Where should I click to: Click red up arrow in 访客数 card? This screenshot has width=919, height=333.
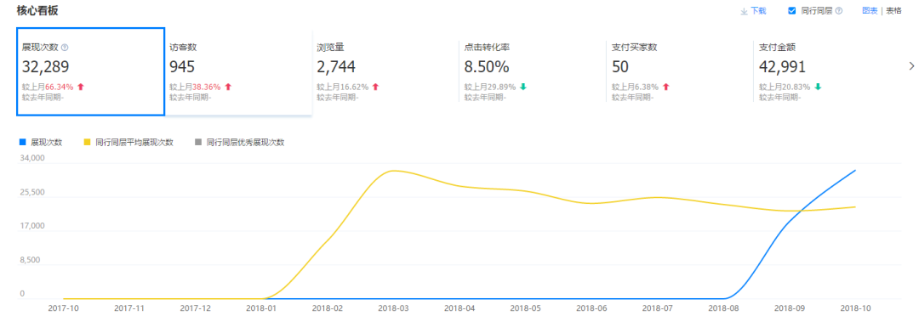228,87
